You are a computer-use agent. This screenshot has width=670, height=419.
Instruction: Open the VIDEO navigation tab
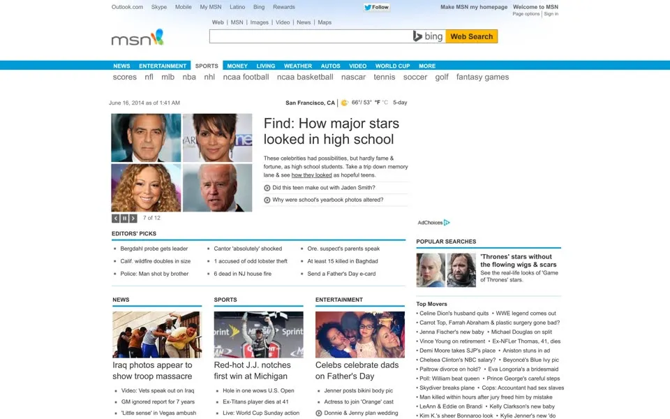coord(357,66)
